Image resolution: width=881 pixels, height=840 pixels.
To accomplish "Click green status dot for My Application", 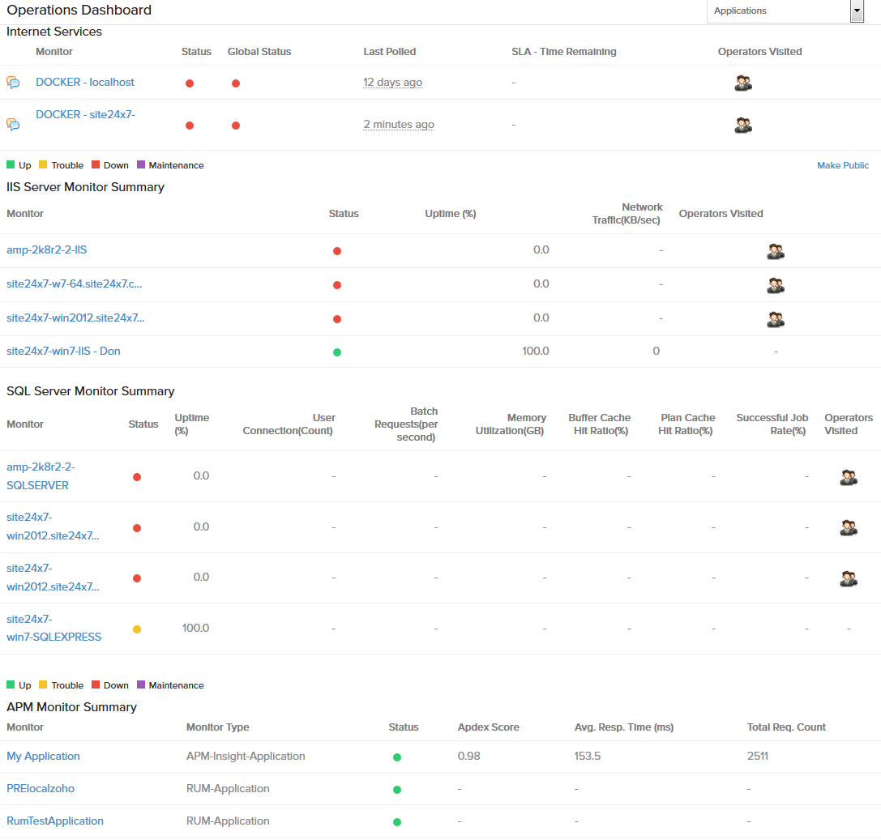I will (397, 757).
